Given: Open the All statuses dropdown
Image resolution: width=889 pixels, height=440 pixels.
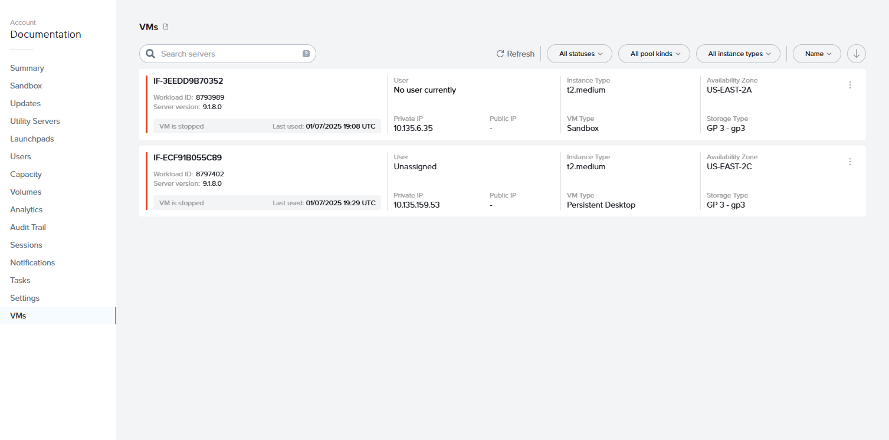Looking at the screenshot, I should 579,53.
